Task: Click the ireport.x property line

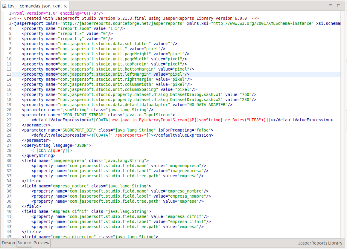Action: point(67,33)
